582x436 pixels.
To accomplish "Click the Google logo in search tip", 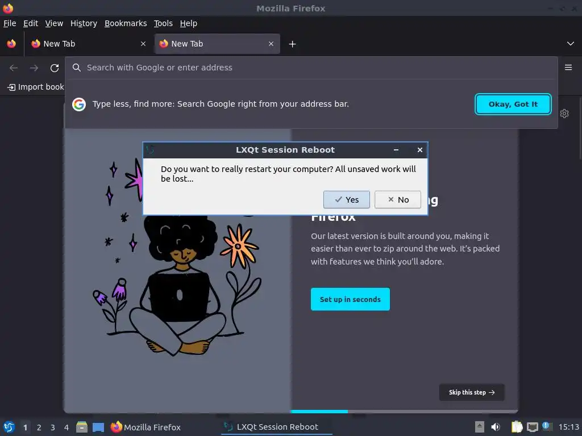I will (78, 104).
